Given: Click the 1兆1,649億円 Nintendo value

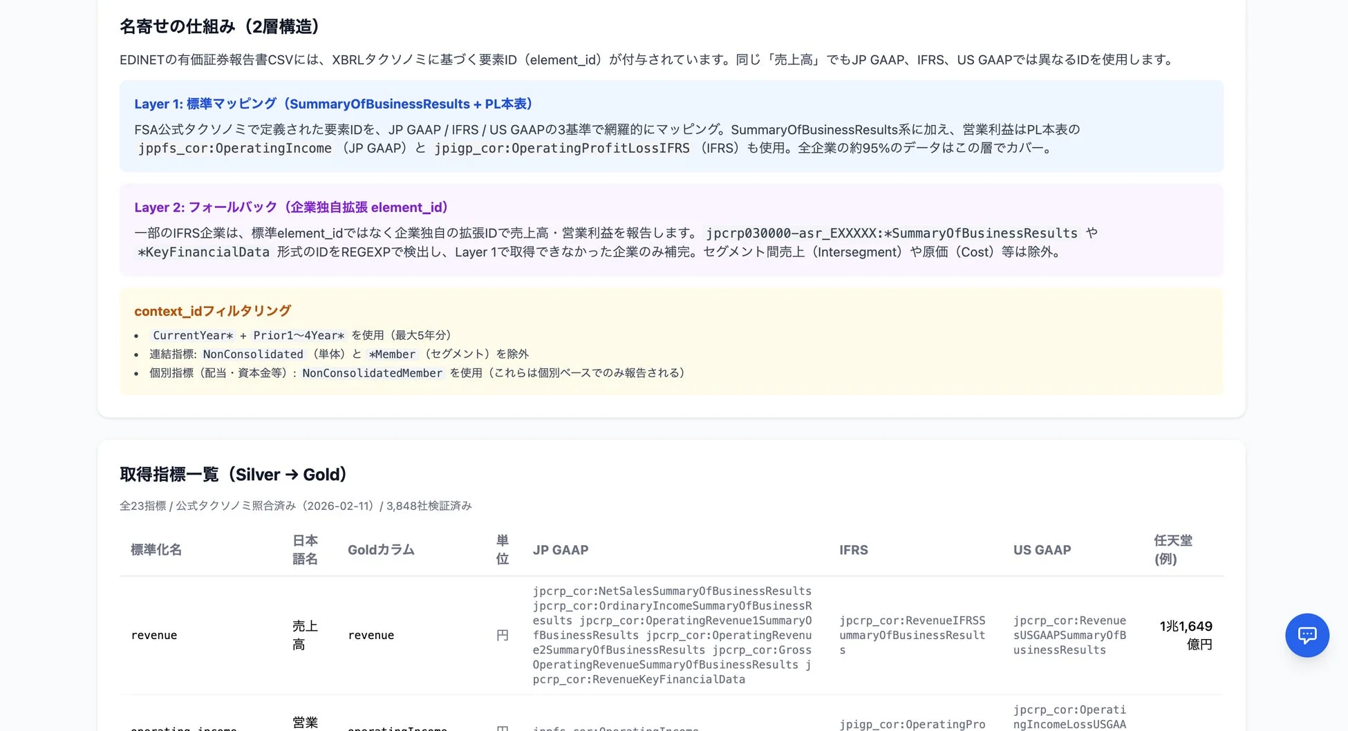Looking at the screenshot, I should [x=1186, y=636].
